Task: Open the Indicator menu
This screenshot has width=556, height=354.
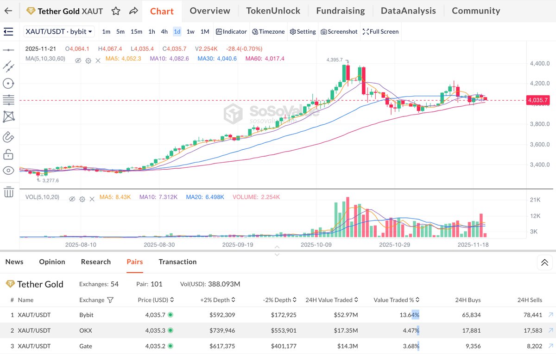Action: [x=231, y=31]
